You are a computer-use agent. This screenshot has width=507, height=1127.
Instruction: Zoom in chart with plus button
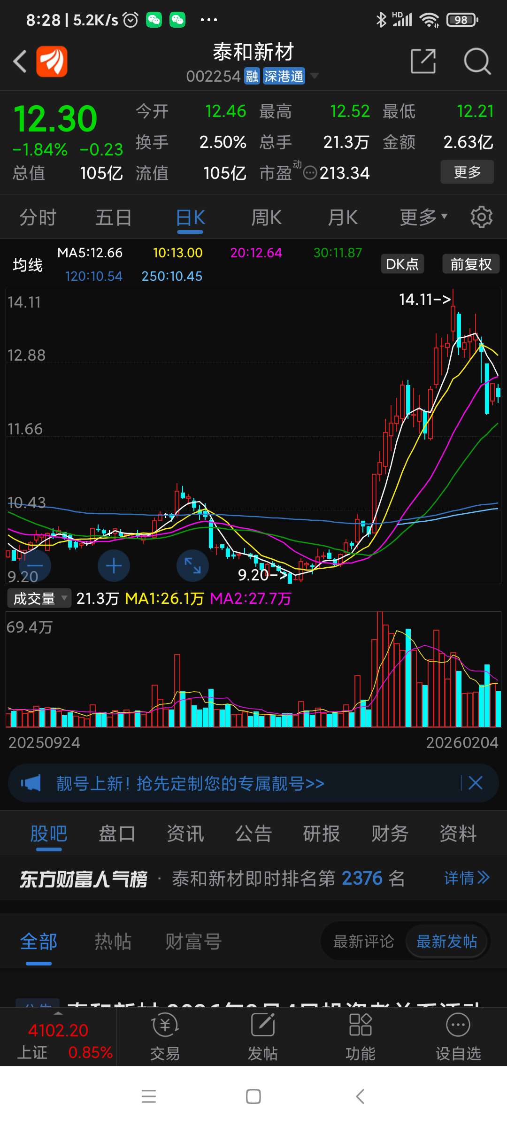(x=114, y=566)
